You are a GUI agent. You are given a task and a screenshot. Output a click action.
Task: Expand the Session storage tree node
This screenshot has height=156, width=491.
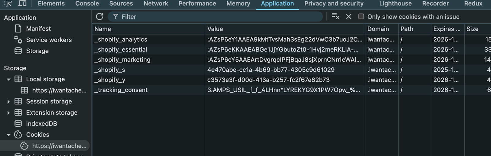point(9,101)
